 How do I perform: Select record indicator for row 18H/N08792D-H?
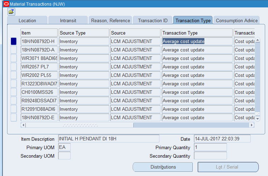point(14,41)
